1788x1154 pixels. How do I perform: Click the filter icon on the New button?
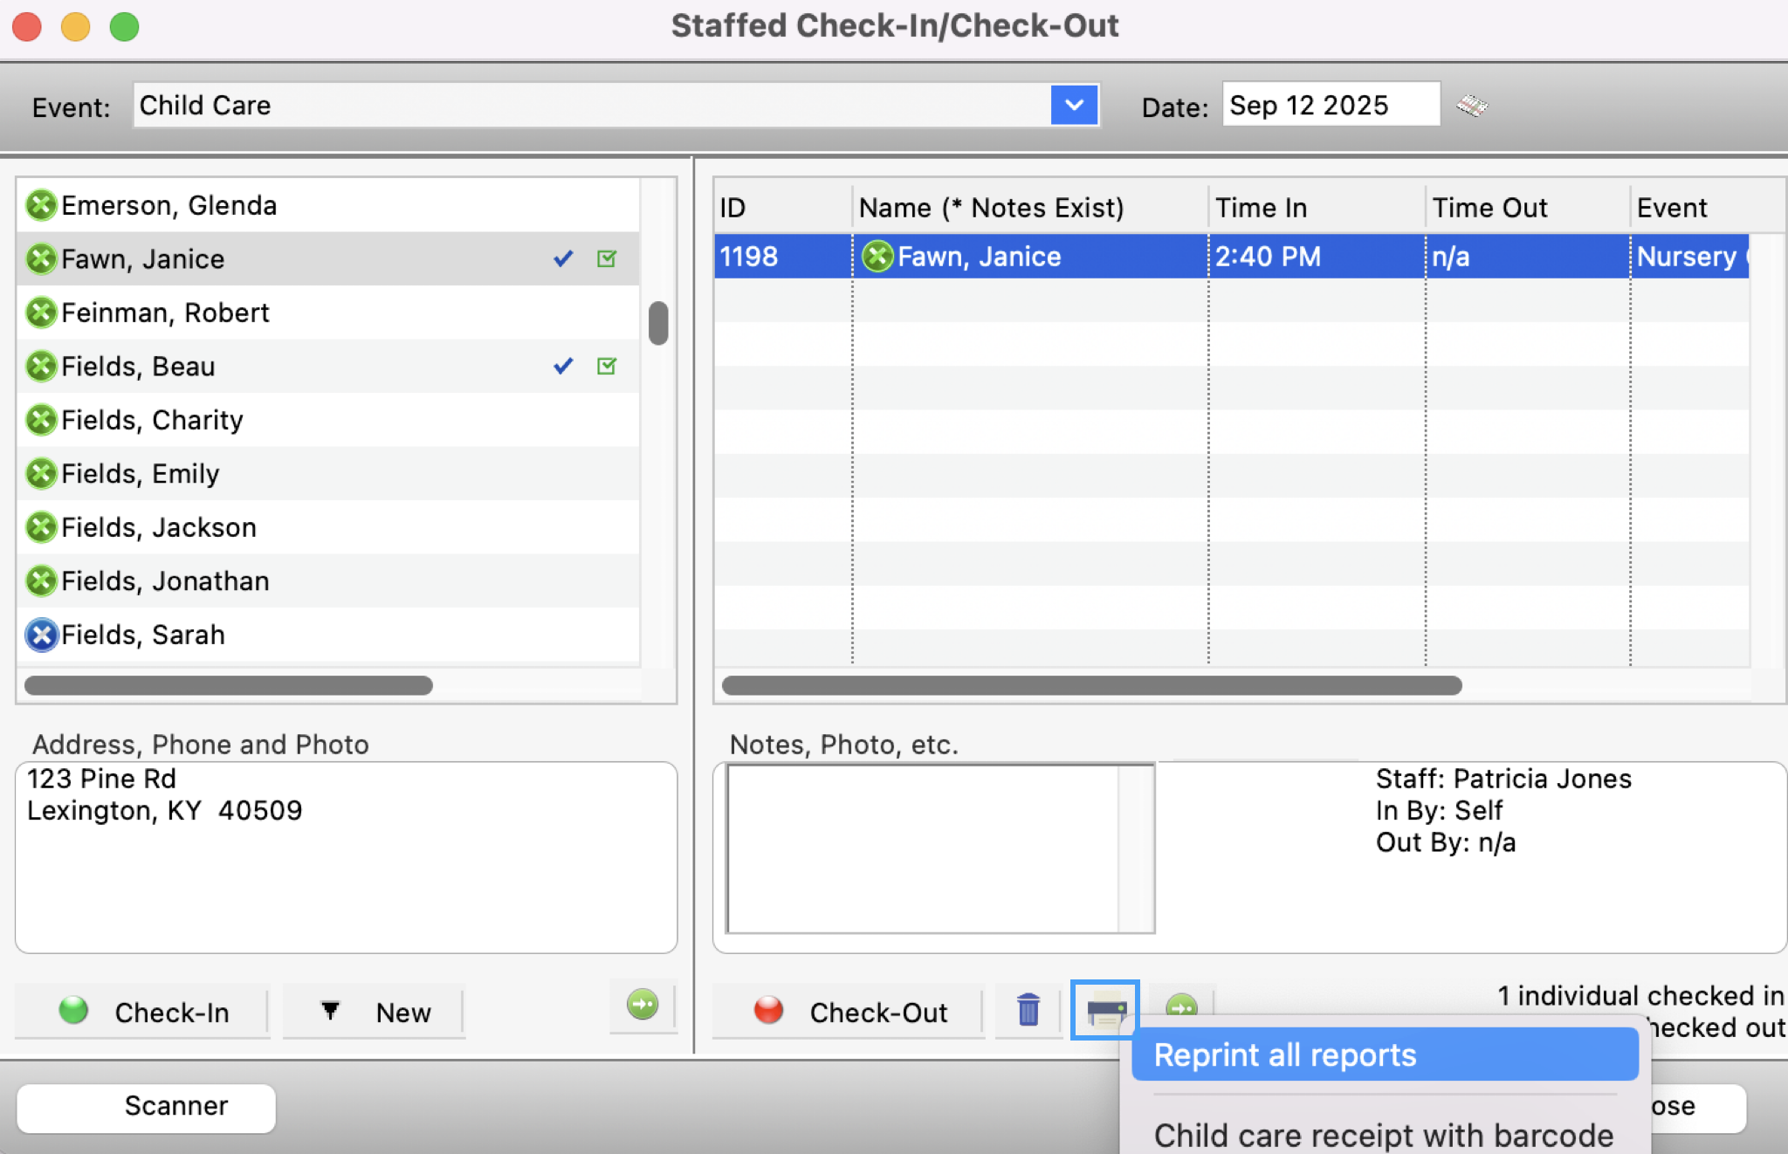[x=330, y=1012]
